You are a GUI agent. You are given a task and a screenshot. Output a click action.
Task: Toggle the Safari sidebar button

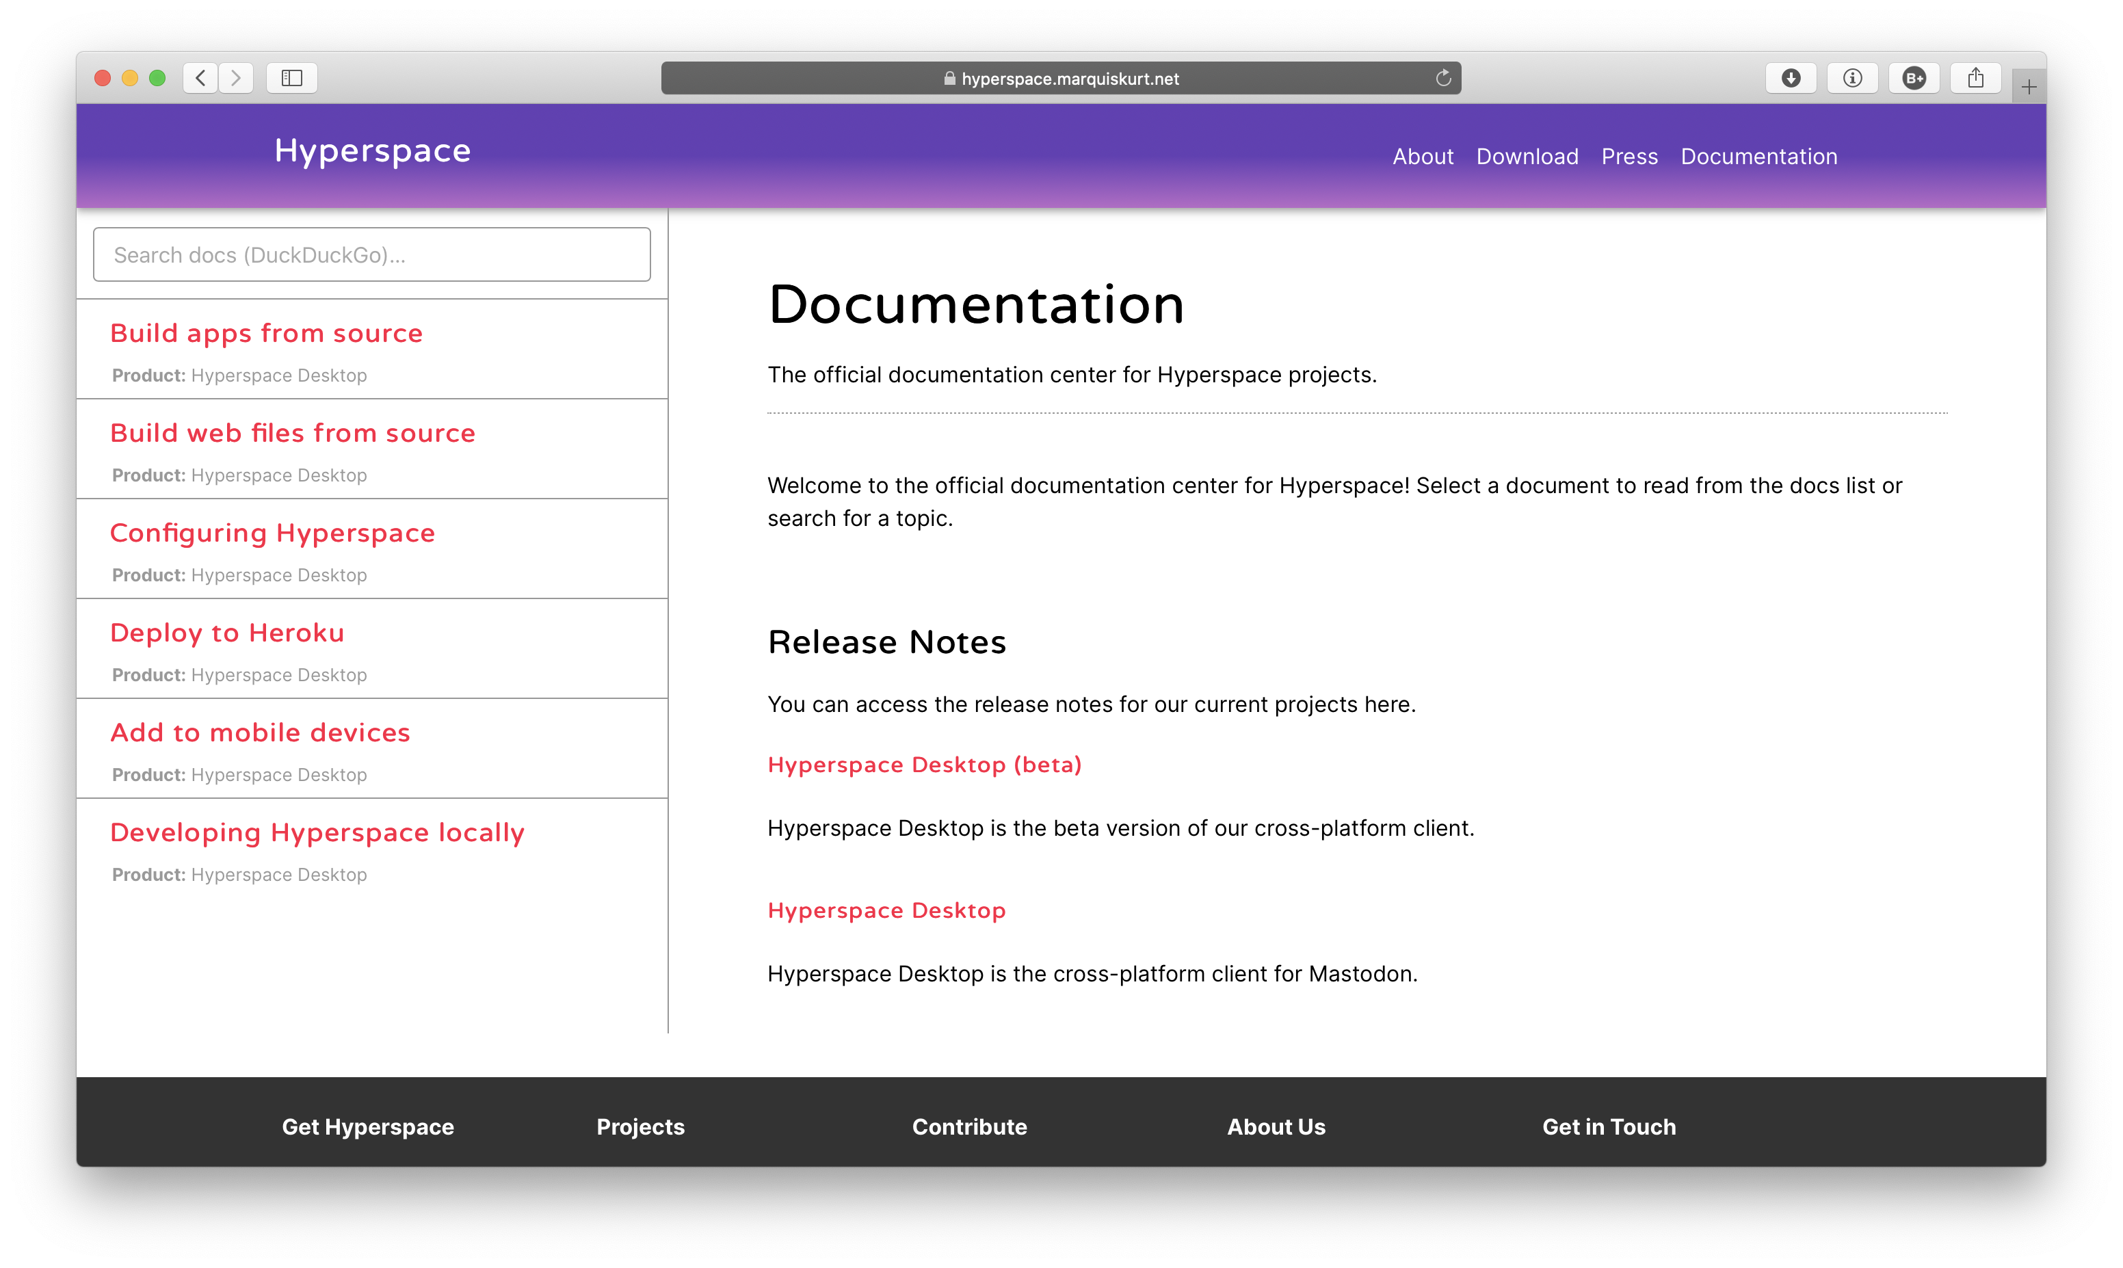291,78
